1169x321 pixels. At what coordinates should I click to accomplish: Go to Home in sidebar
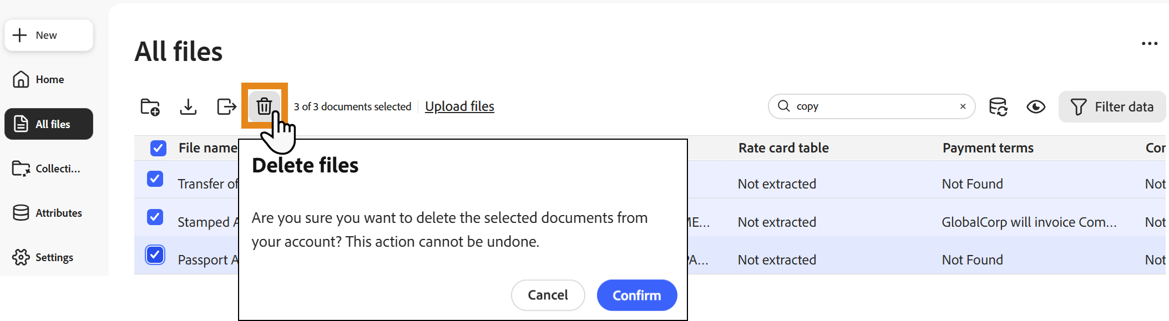pyautogui.click(x=49, y=79)
